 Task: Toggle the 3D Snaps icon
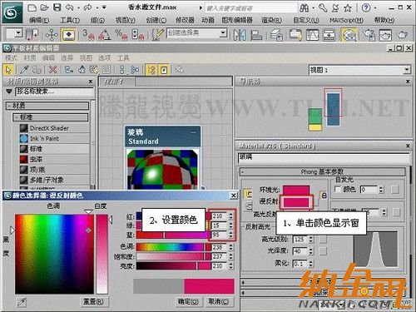click(89, 35)
